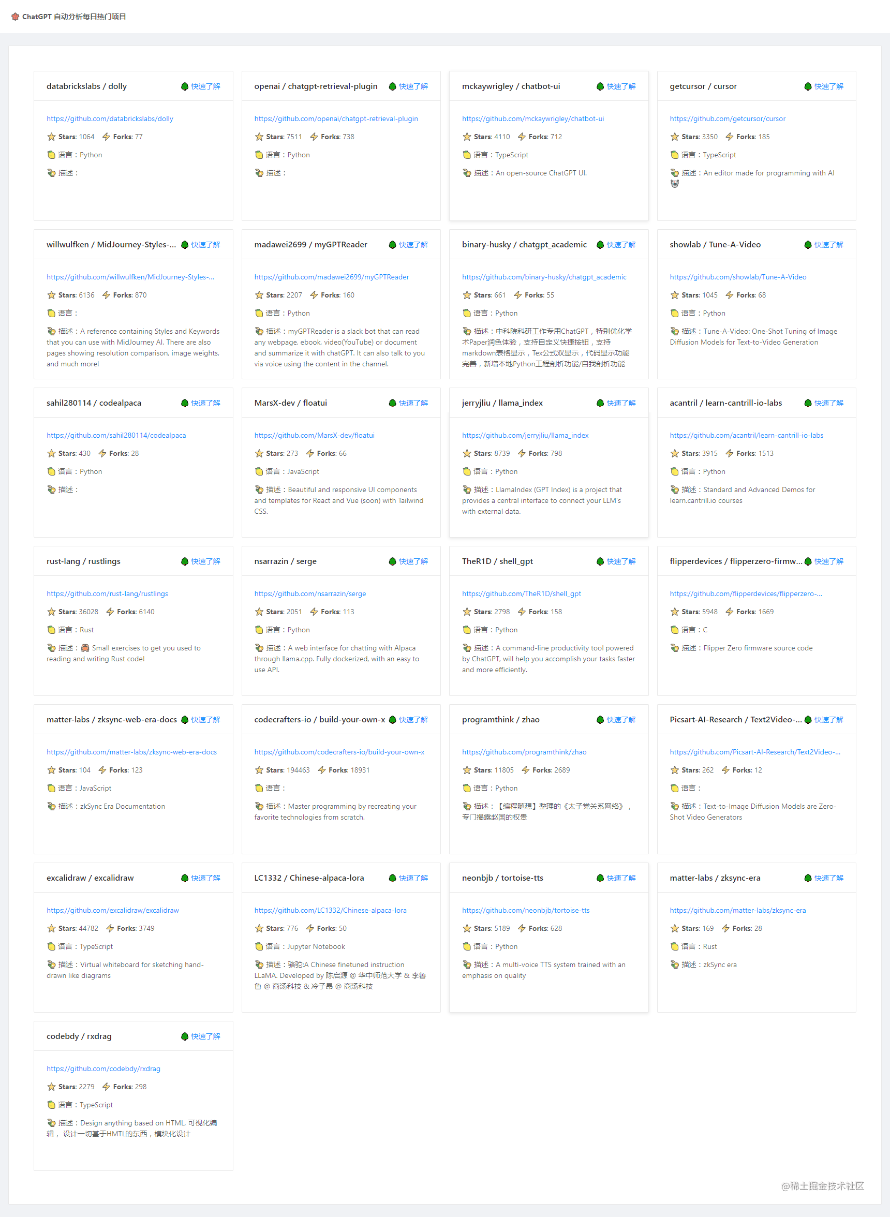Viewport: 890px width, 1217px height.
Task: Click 快速了解 on the databrickslabs dolly card
Action: [206, 87]
